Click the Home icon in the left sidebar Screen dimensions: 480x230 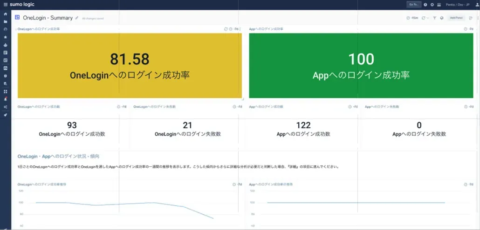pyautogui.click(x=5, y=14)
